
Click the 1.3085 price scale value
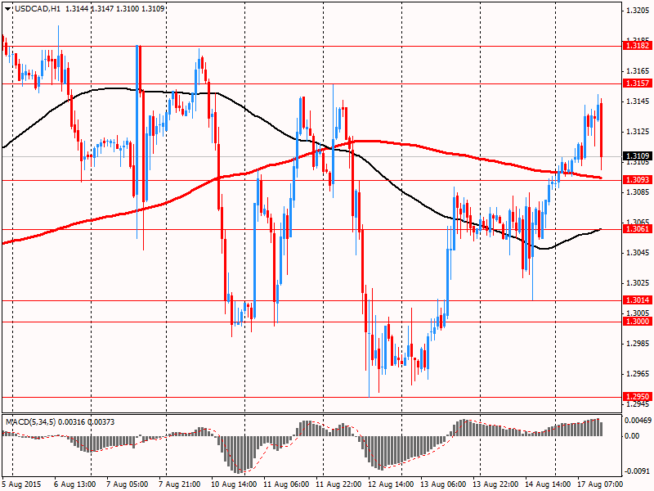(638, 192)
